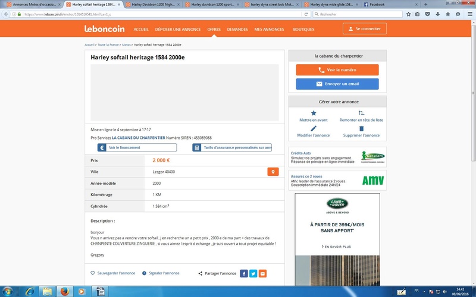Click the browser address bar URL

(x=161, y=14)
